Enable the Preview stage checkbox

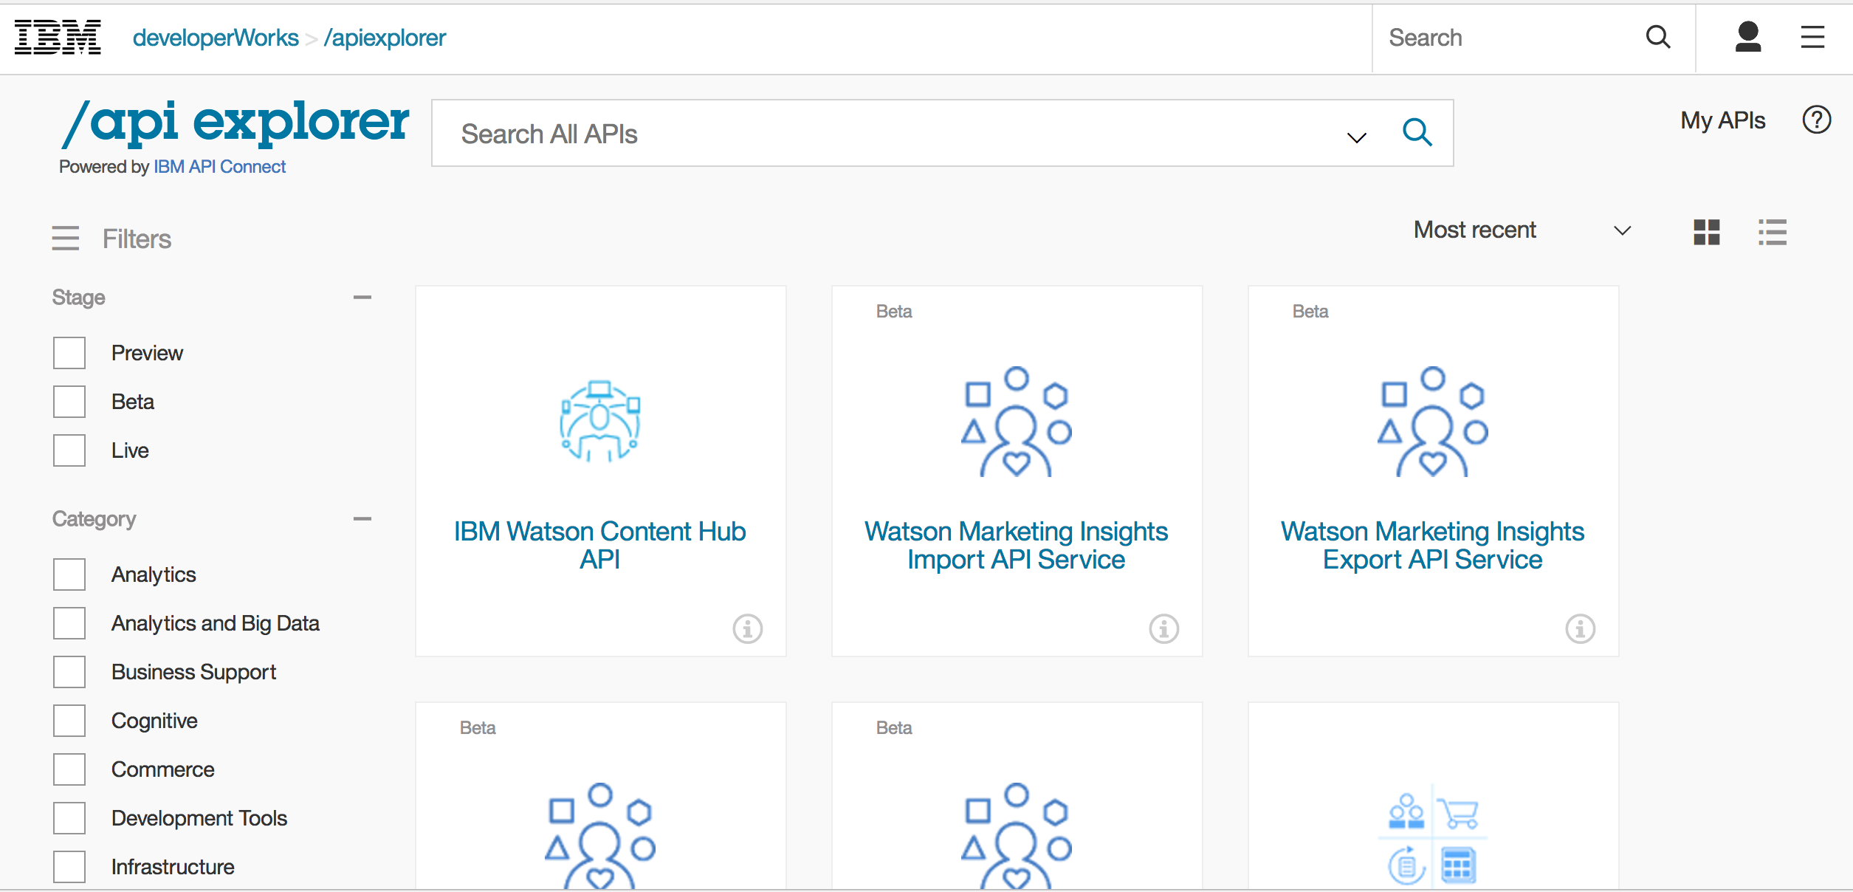pyautogui.click(x=69, y=353)
